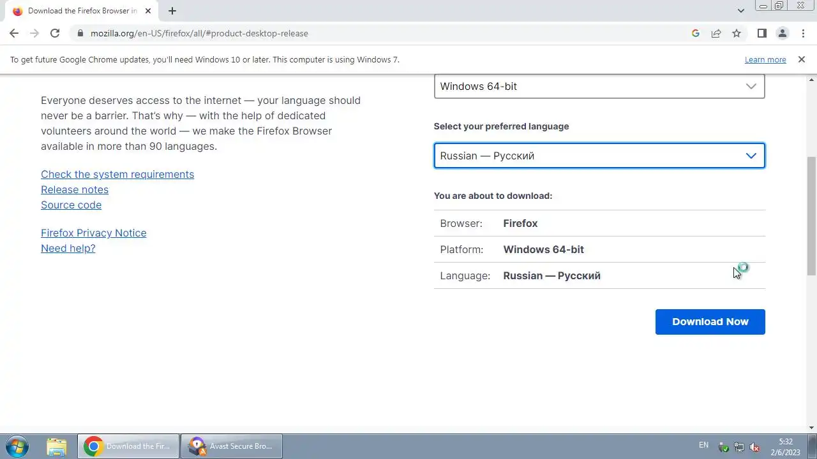Open the Learn more link

[x=765, y=59]
